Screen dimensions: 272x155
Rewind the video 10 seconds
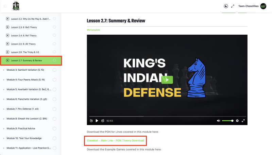point(91,121)
